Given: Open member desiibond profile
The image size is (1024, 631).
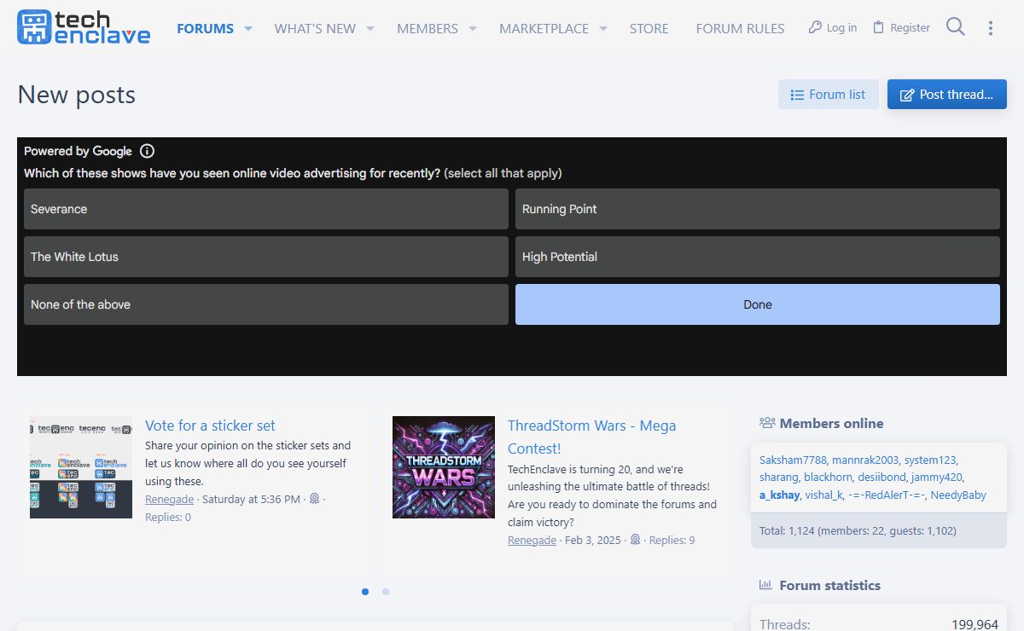Looking at the screenshot, I should click(881, 478).
